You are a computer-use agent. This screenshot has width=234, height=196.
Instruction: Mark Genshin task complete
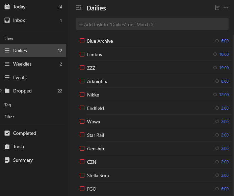tap(82, 148)
